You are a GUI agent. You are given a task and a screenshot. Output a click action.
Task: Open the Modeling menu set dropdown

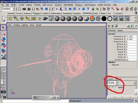coord(14,9)
